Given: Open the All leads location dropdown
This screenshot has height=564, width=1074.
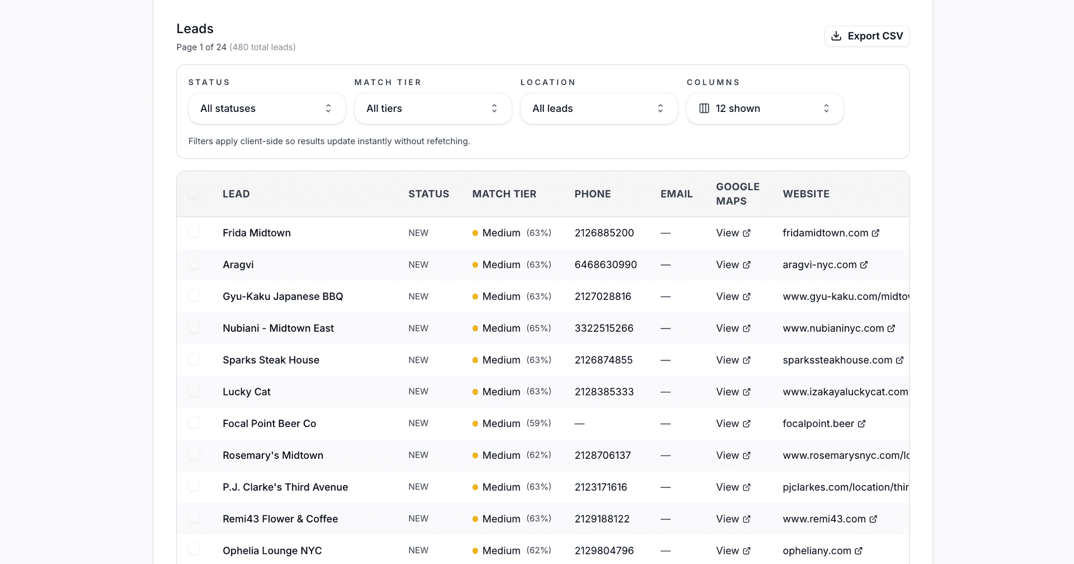Looking at the screenshot, I should point(598,108).
